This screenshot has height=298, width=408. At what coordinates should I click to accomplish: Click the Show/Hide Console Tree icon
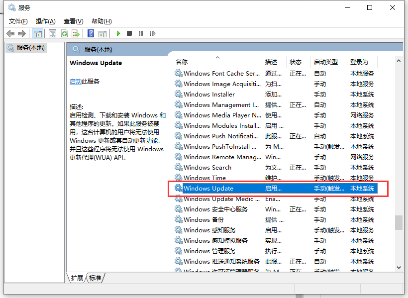point(38,33)
